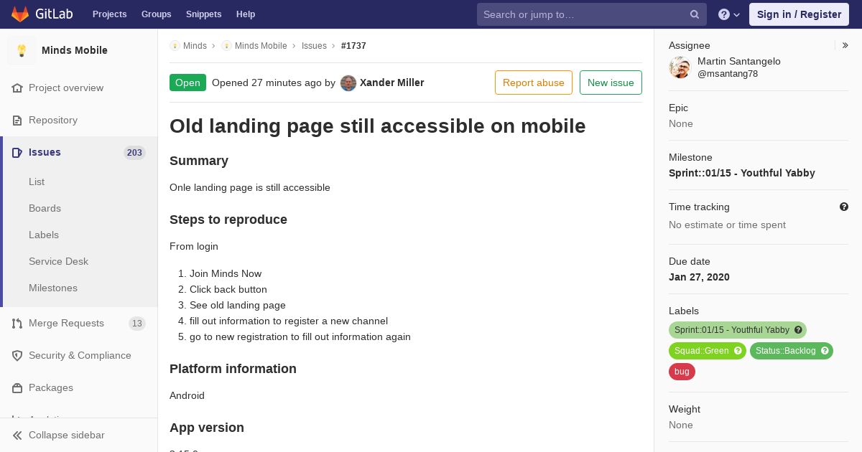Screen dimensions: 862x452
Task: Click the Minds Mobile breadcrumb link
Action: [261, 46]
